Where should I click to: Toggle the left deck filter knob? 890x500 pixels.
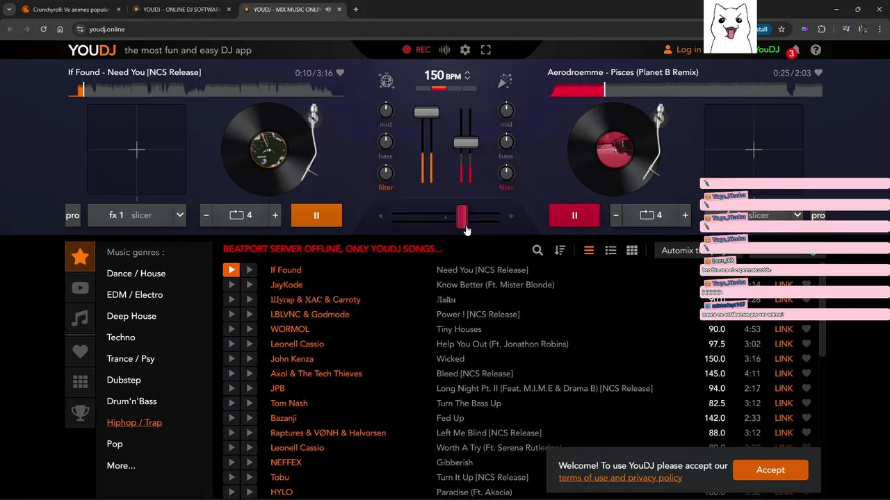coord(385,172)
